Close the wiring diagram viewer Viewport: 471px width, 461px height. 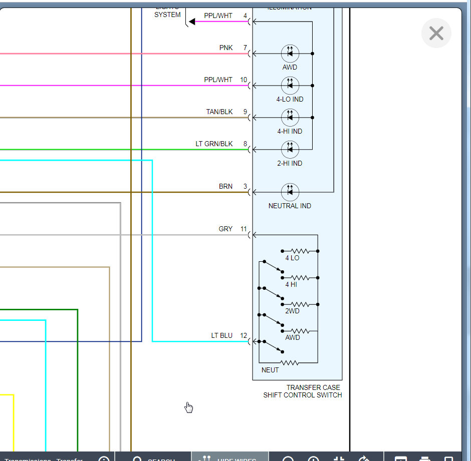point(436,33)
